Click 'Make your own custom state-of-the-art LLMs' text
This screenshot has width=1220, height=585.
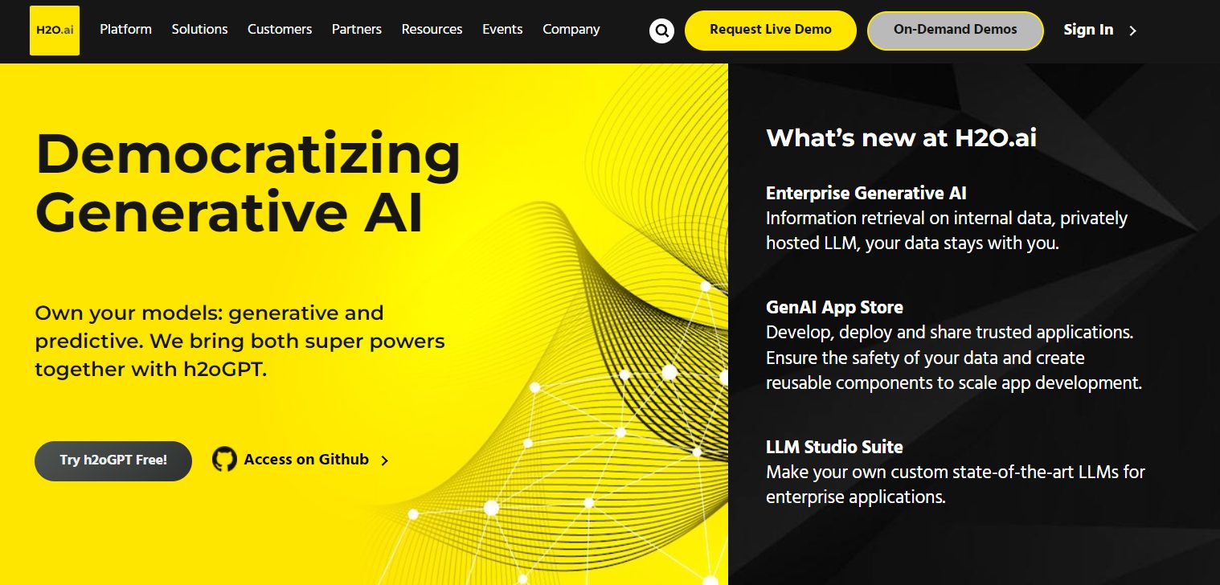click(956, 485)
